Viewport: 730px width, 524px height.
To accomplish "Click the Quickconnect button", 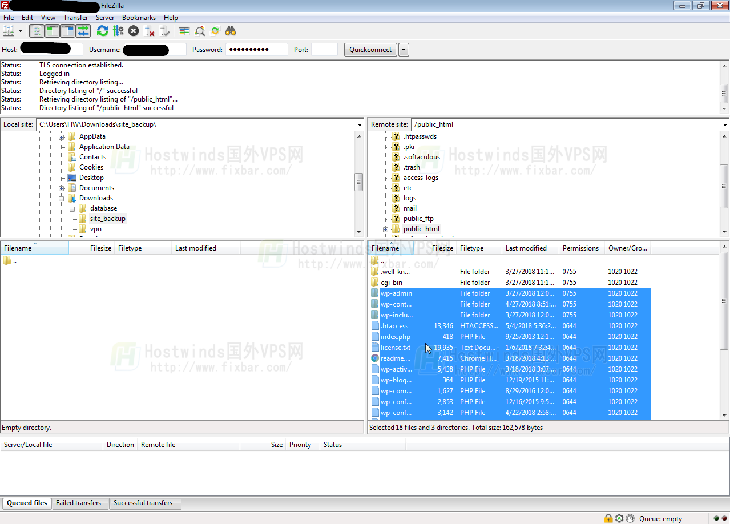I will pos(370,50).
